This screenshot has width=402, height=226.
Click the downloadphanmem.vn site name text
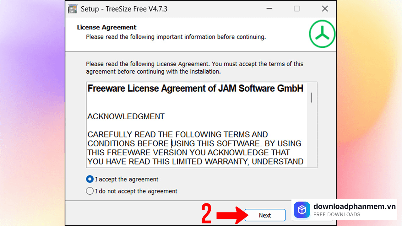[355, 206]
